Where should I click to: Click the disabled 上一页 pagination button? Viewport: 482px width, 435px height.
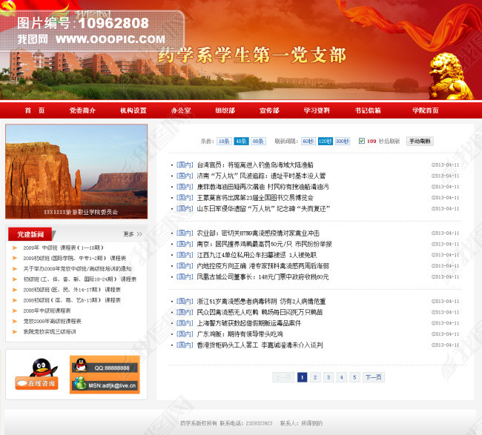(283, 377)
